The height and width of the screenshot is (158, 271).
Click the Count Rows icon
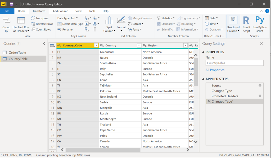click(x=33, y=30)
